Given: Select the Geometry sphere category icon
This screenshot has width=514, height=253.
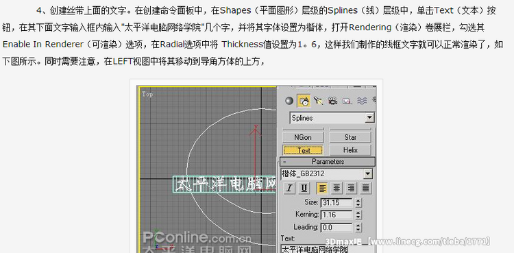Looking at the screenshot, I should point(289,101).
